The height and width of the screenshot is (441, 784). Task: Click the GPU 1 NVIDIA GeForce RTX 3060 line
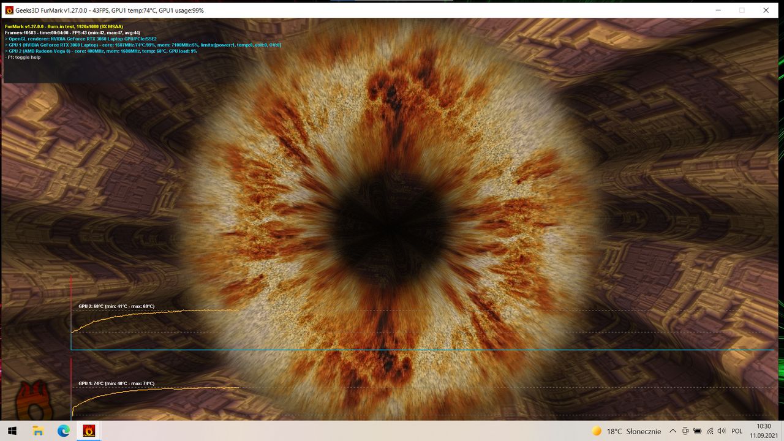point(143,45)
